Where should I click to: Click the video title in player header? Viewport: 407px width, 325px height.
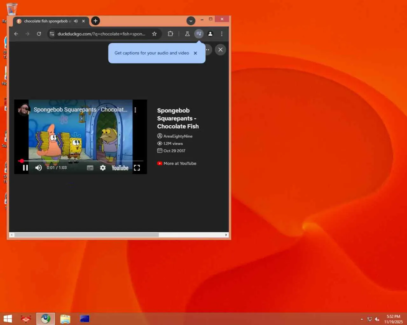point(80,110)
